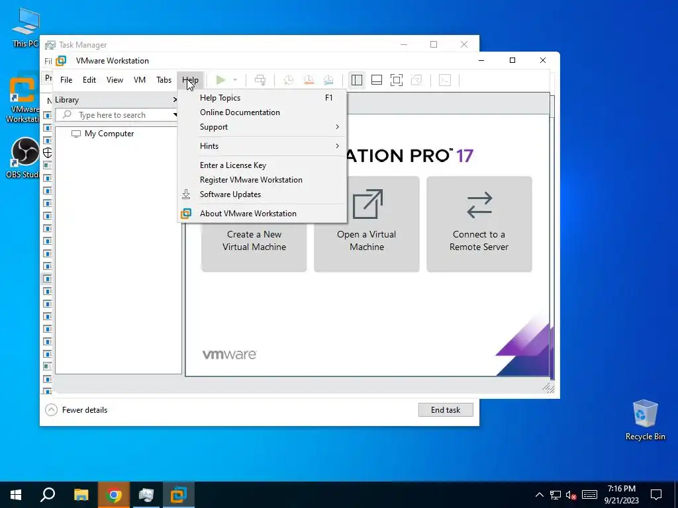Expand the Hints submenu
The height and width of the screenshot is (508, 678).
tap(262, 146)
